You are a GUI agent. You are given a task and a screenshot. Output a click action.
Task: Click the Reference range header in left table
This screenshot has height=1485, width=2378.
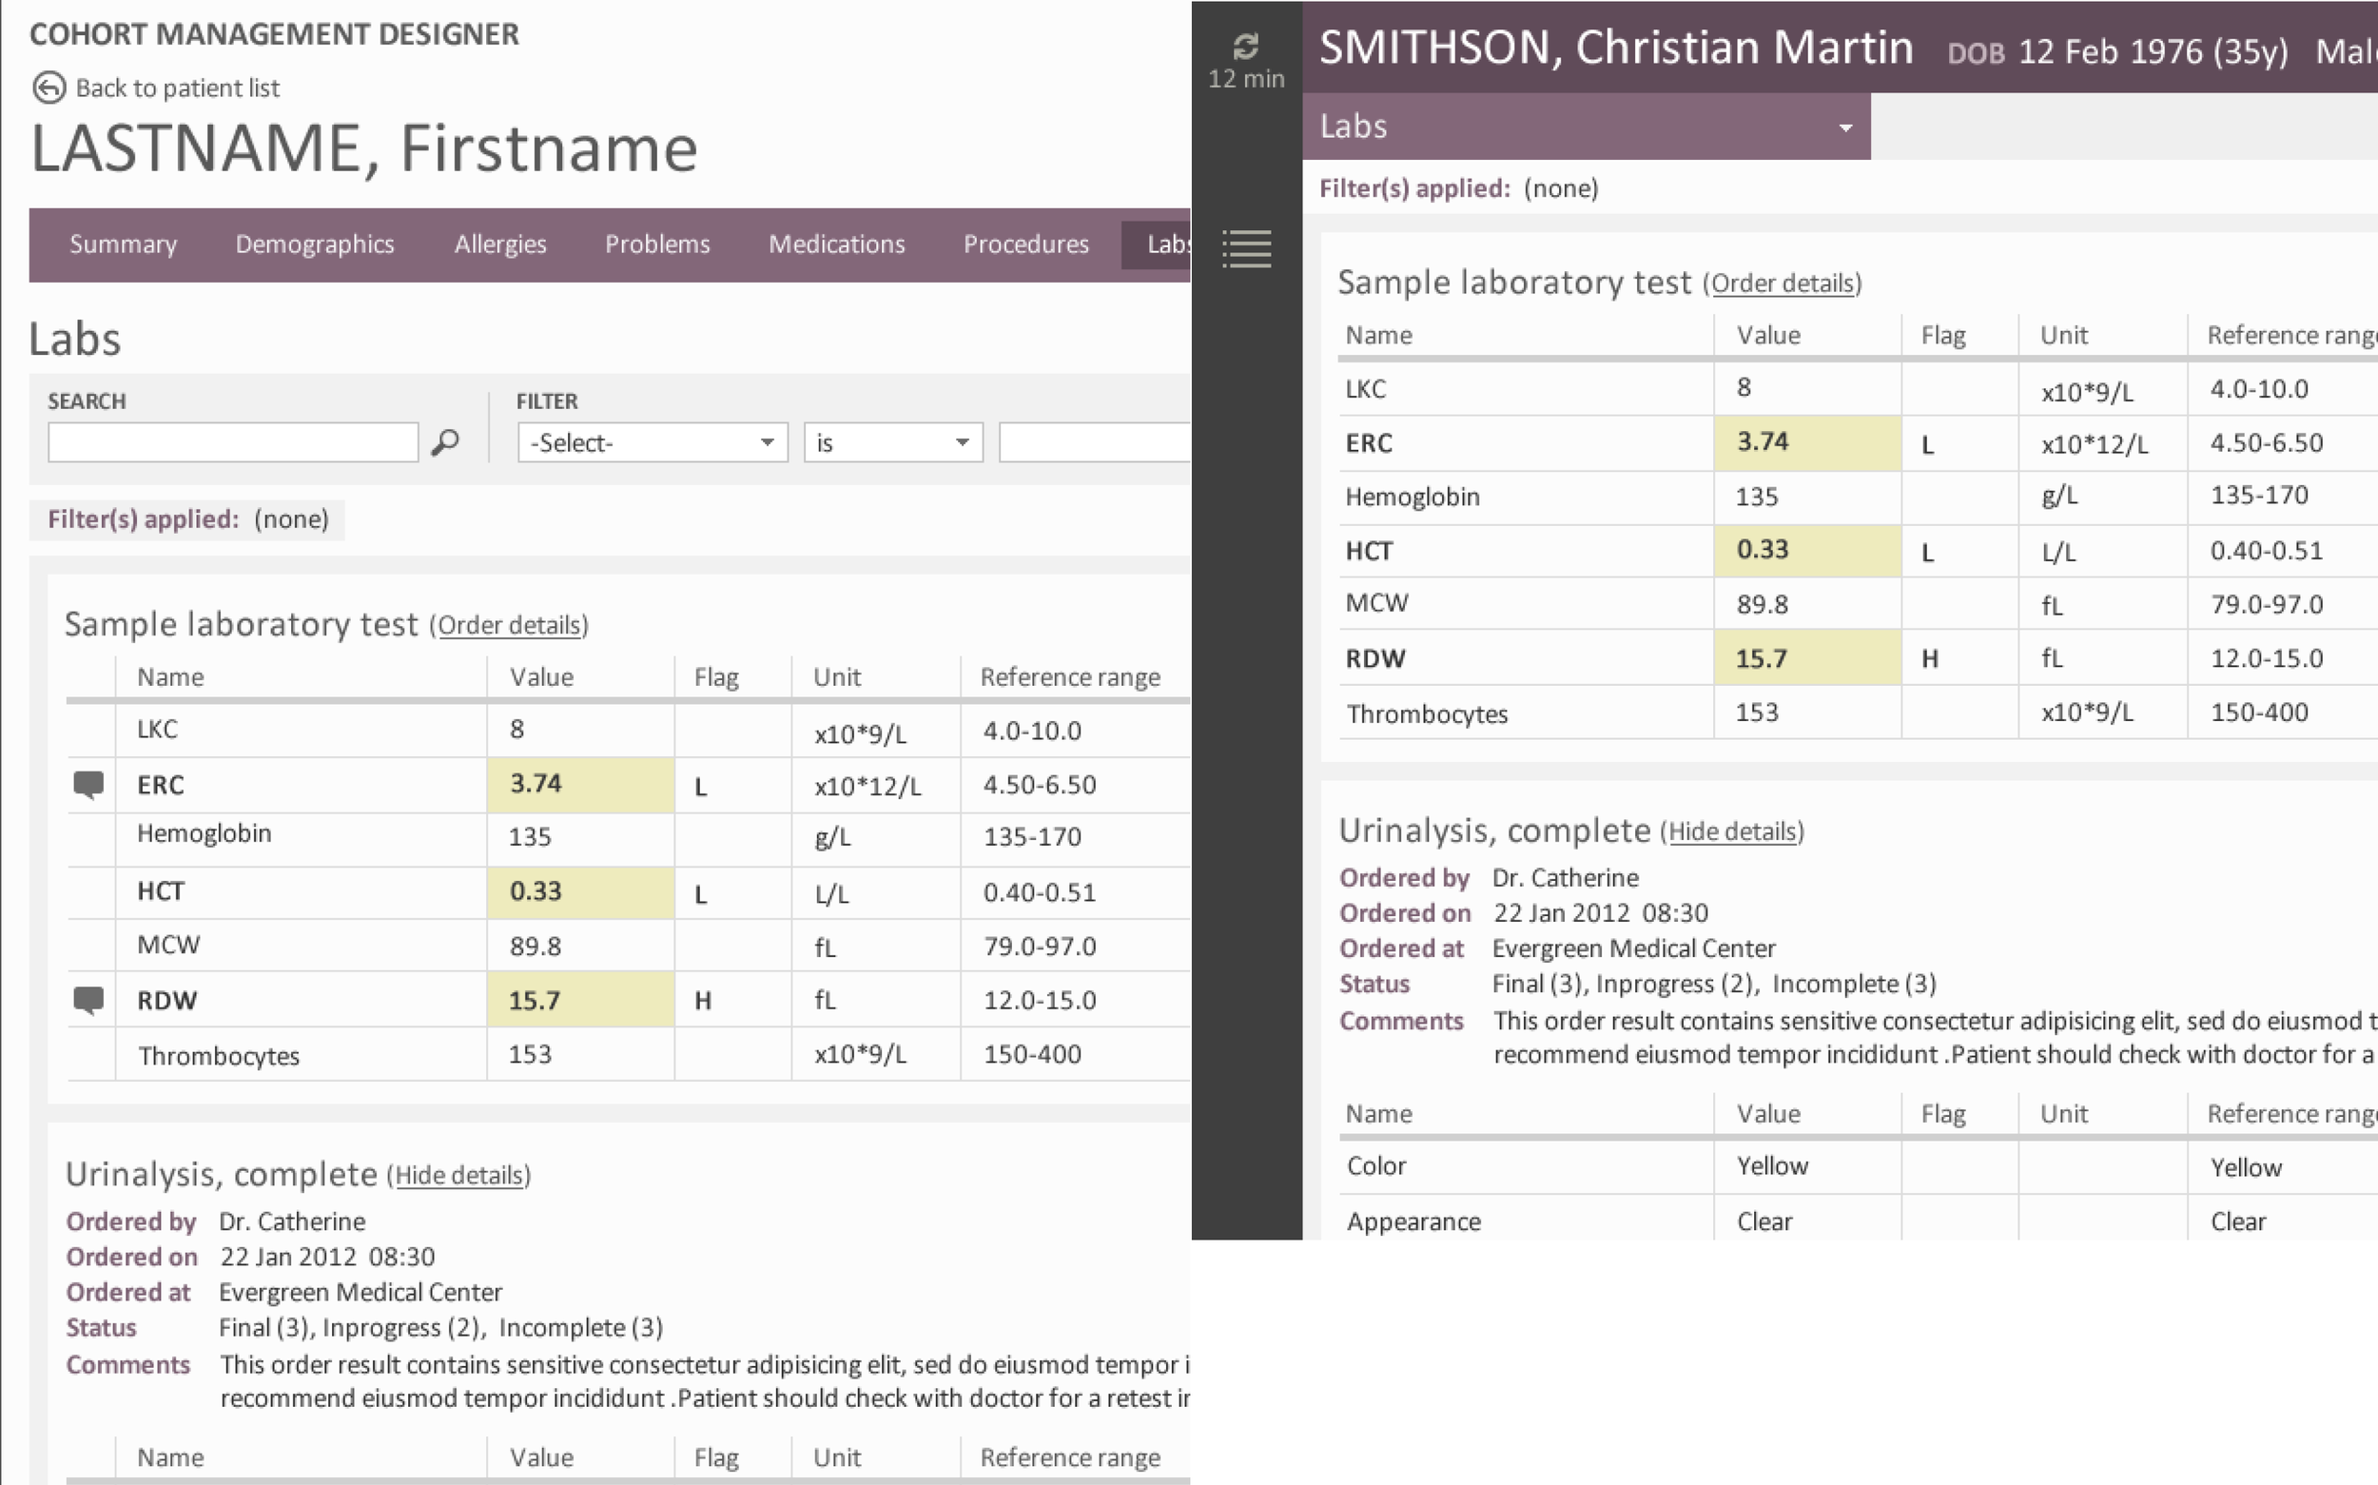1070,677
